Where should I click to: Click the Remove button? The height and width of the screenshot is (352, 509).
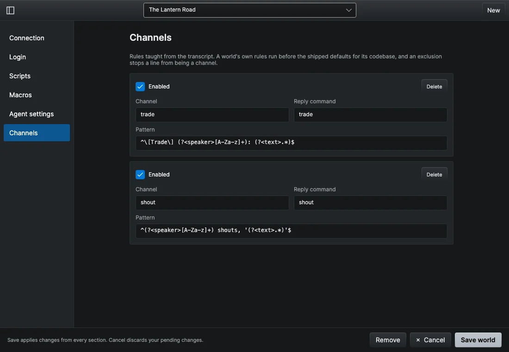coord(388,340)
